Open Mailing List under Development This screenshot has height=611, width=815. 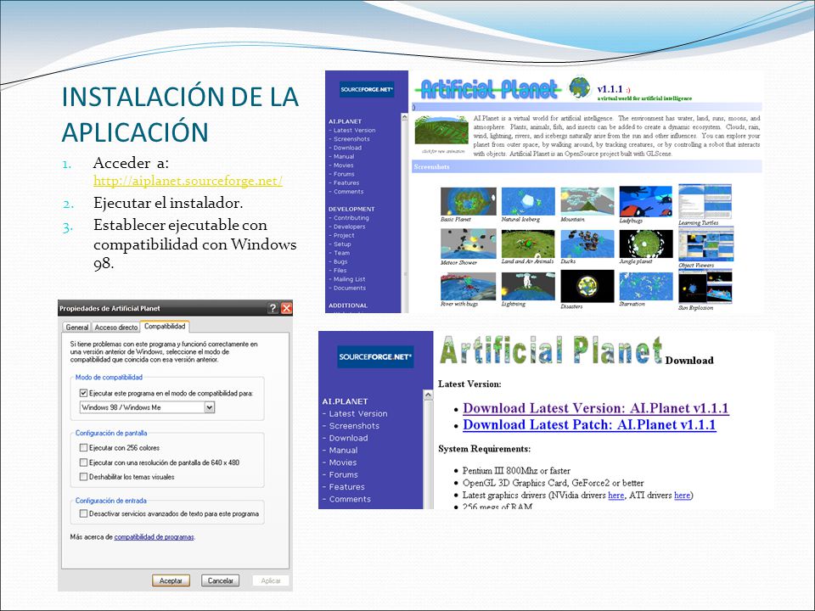point(349,279)
